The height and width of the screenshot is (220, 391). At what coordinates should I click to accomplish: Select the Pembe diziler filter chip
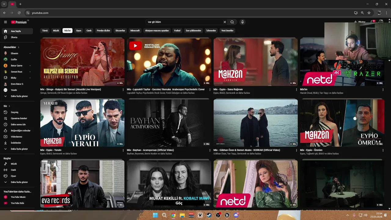(103, 31)
